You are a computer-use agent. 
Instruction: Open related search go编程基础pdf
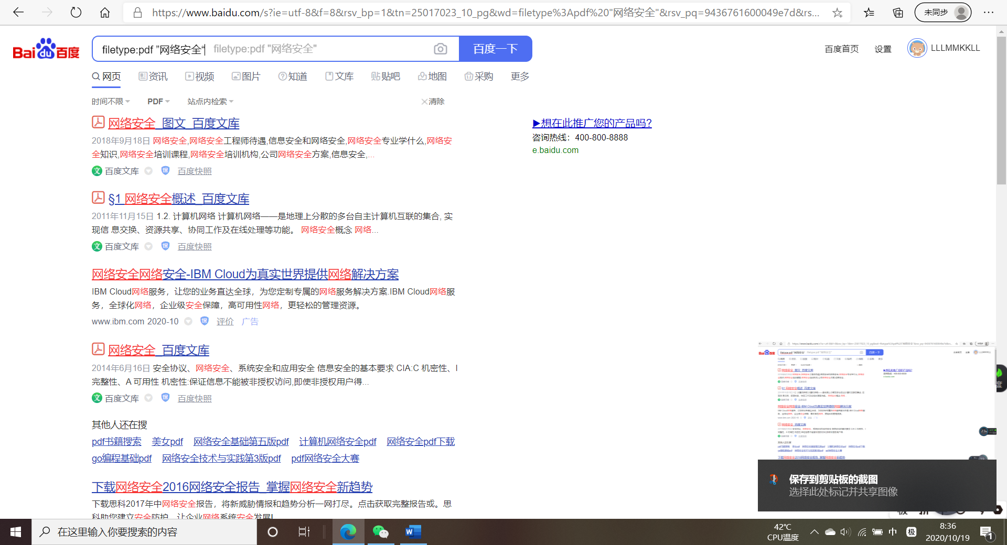pyautogui.click(x=122, y=459)
